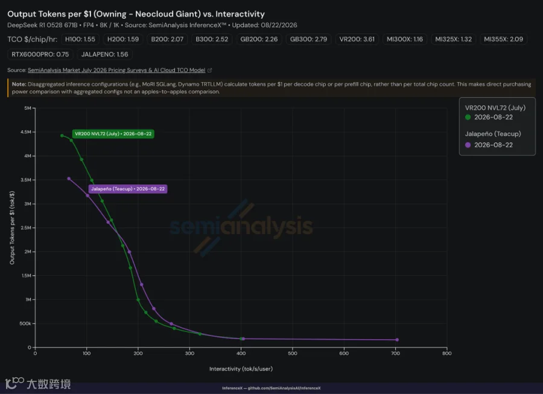This screenshot has width=543, height=394.
Task: Click the DeepSeek R1 0528 671B subtitle text
Action: (x=152, y=25)
